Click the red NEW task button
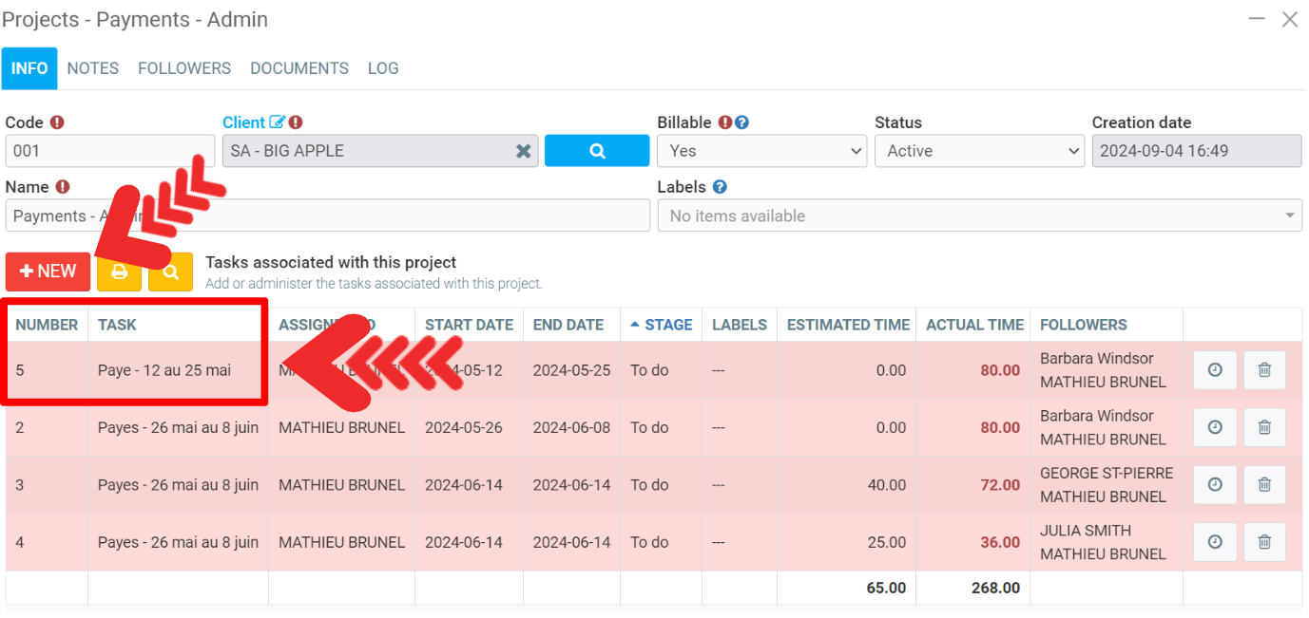The image size is (1309, 618). coord(48,272)
